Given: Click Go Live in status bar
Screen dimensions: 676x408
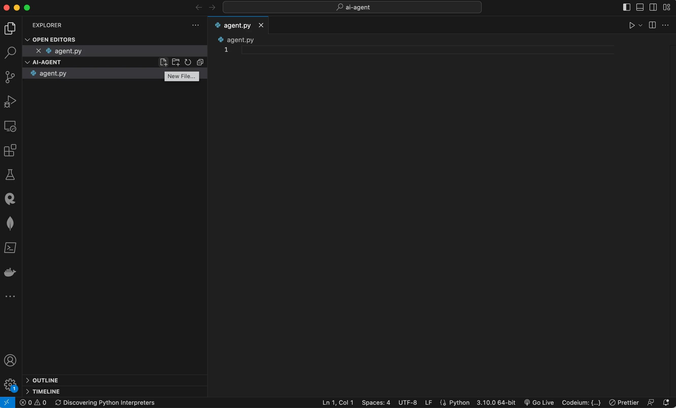Looking at the screenshot, I should click(x=539, y=402).
